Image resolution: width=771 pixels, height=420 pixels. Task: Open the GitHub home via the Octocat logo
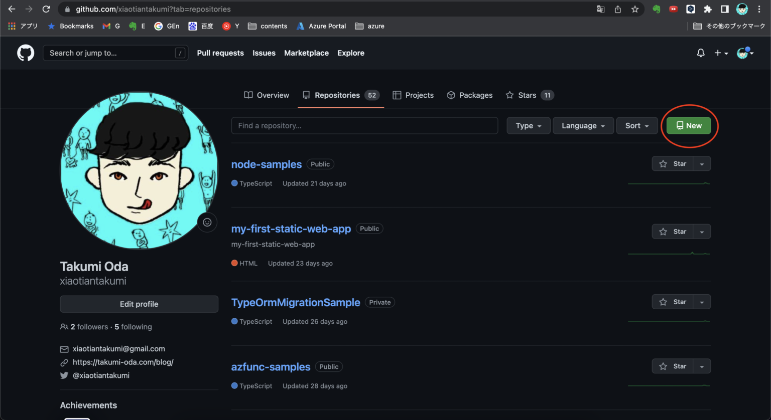pyautogui.click(x=25, y=53)
